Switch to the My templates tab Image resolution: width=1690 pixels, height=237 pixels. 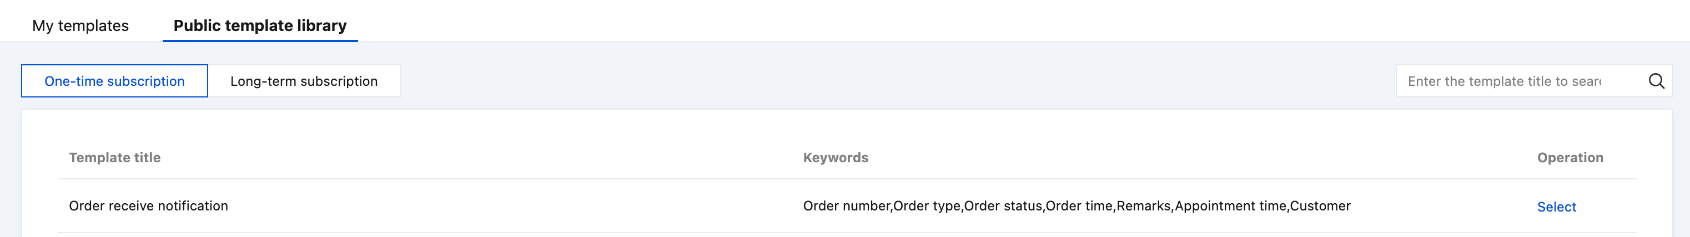(x=81, y=25)
